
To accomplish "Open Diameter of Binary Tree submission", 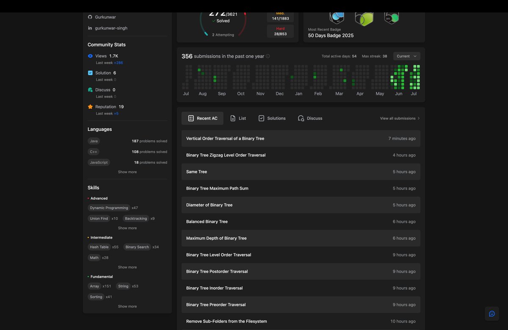I will coord(301,205).
